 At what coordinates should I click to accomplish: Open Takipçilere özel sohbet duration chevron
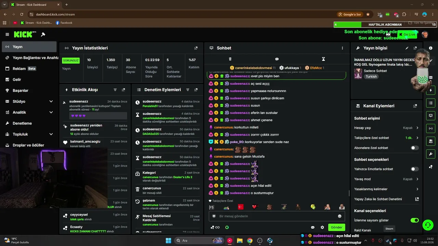pos(417,138)
